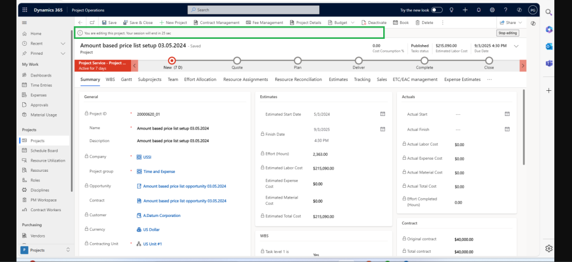Open Finish Date calendar picker

click(x=383, y=129)
